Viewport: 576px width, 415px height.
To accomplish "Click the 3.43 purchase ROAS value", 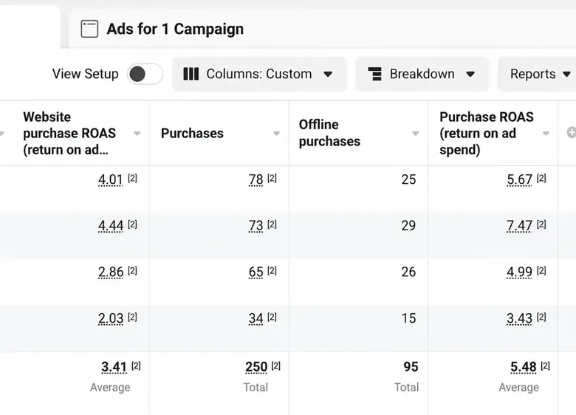I will point(519,318).
